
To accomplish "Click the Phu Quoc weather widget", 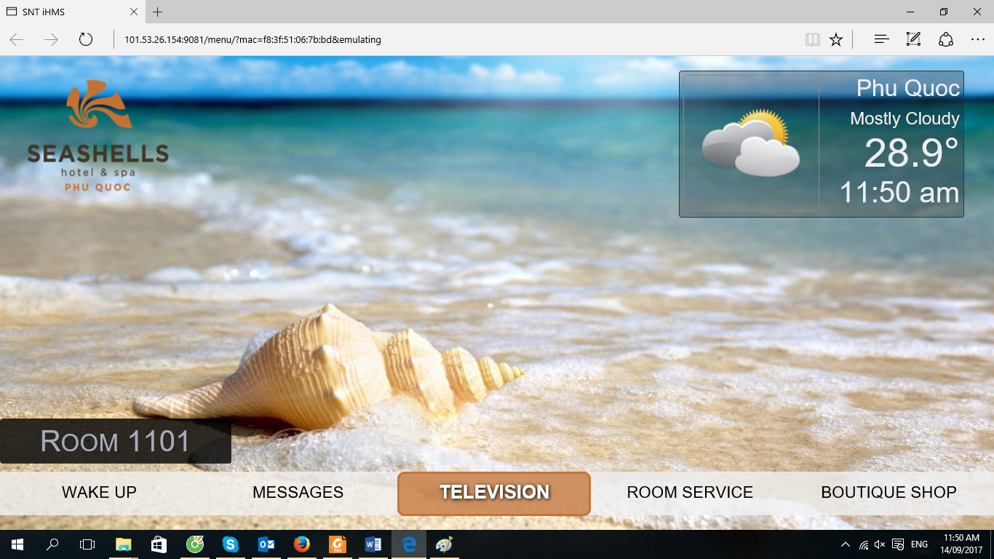I will click(x=821, y=142).
